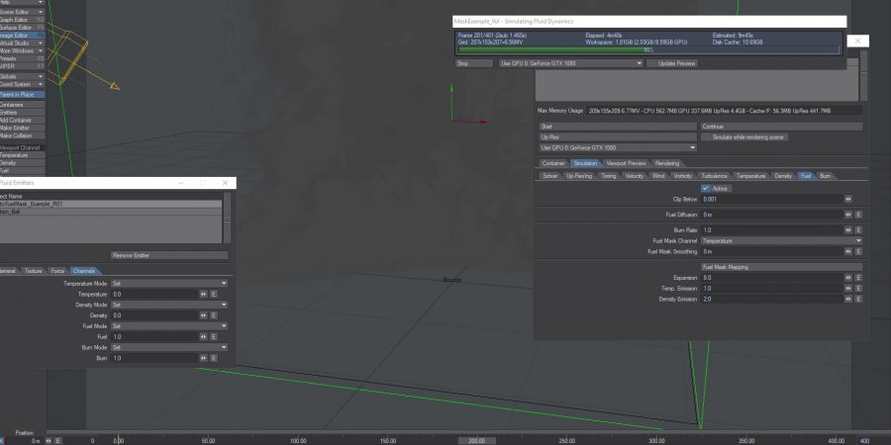Open the Fuel Mask Channel dropdown
Screen dimensions: 891x445
tap(781, 240)
